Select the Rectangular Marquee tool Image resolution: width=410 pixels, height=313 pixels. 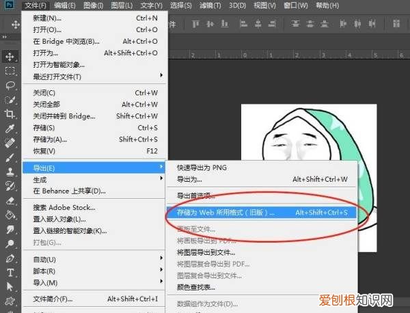tap(10, 71)
